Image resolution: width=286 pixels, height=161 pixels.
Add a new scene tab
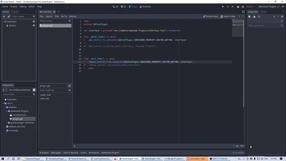(59, 12)
